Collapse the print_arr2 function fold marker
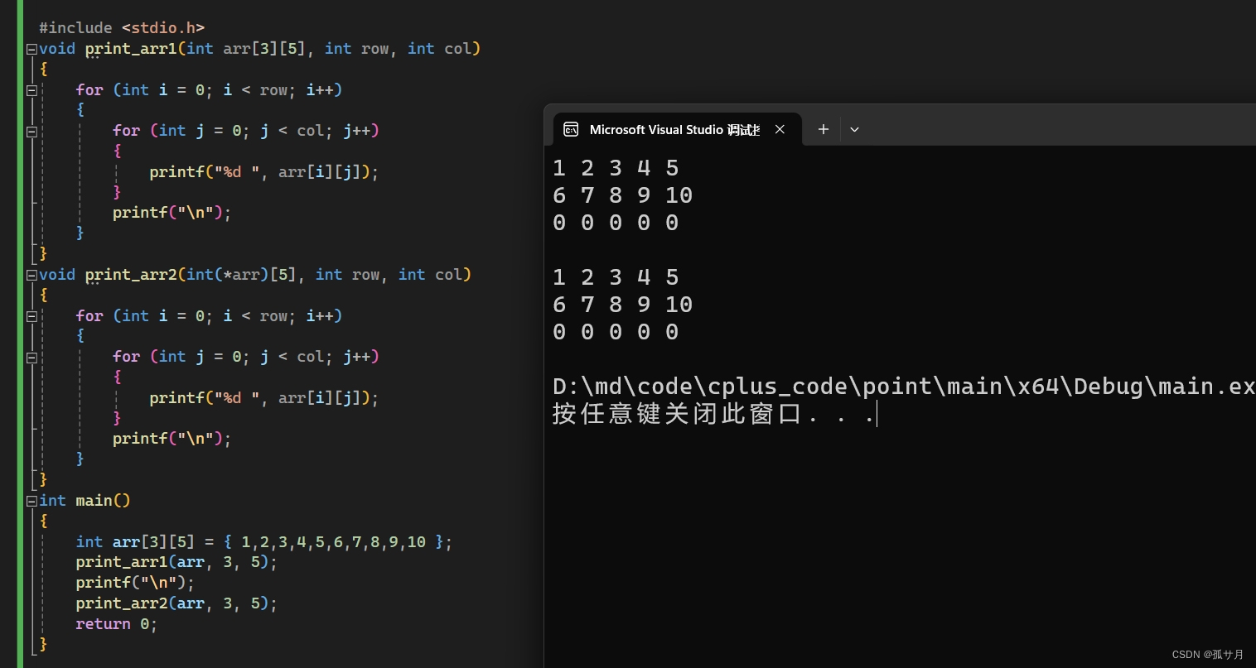 click(31, 275)
